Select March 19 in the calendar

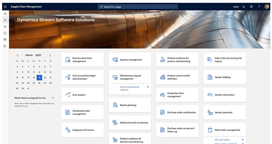39,77
